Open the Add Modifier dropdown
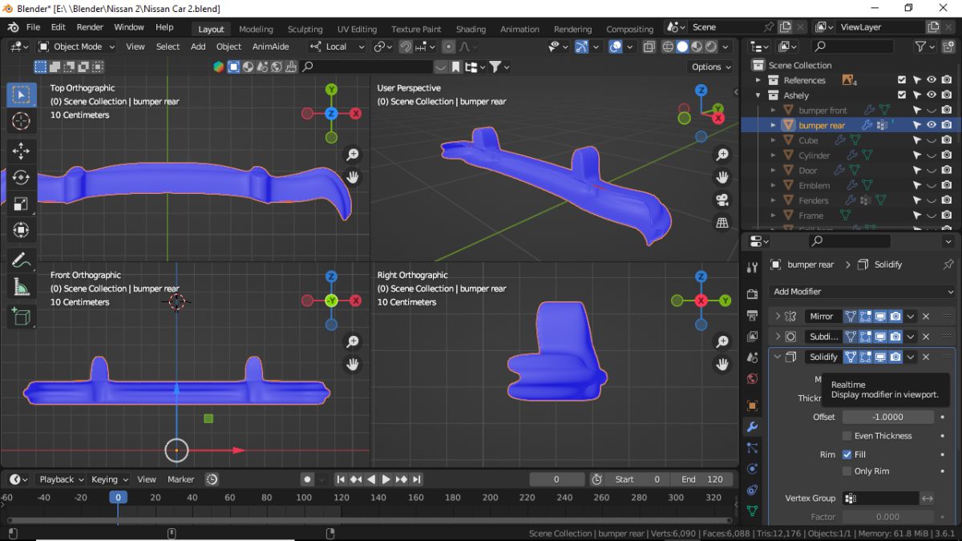Viewport: 962px width, 541px height. 862,292
